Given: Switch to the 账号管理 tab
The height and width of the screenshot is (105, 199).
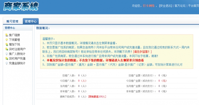Looking at the screenshot, I should [x=12, y=21].
